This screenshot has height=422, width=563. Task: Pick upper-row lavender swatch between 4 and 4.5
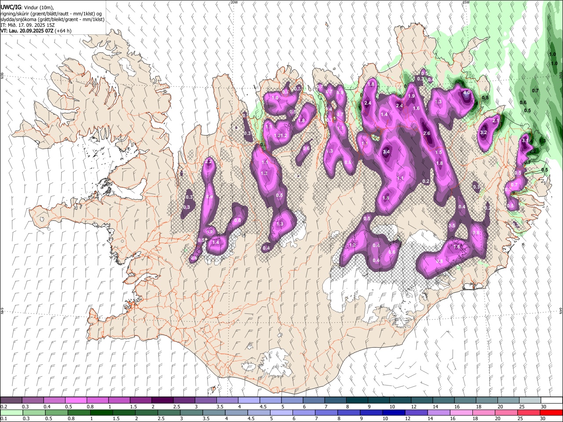tap(249, 400)
